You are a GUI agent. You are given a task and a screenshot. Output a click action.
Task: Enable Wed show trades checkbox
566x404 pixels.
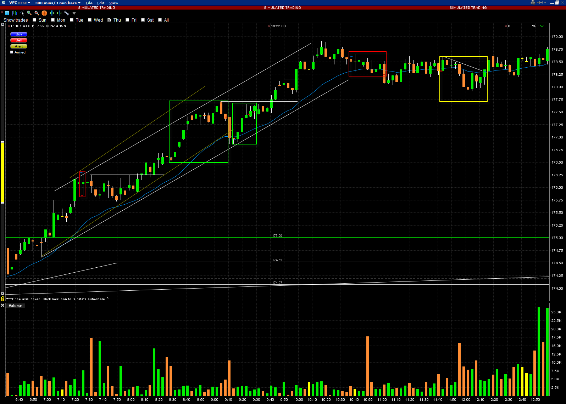pyautogui.click(x=90, y=20)
